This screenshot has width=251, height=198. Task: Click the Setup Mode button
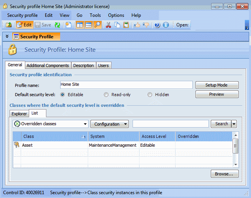coord(217,85)
